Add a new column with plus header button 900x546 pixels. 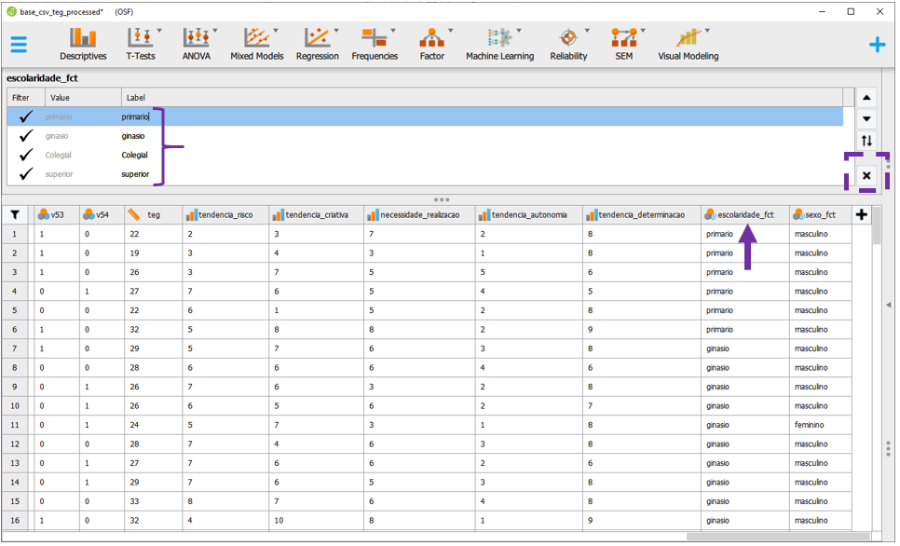[x=862, y=214]
